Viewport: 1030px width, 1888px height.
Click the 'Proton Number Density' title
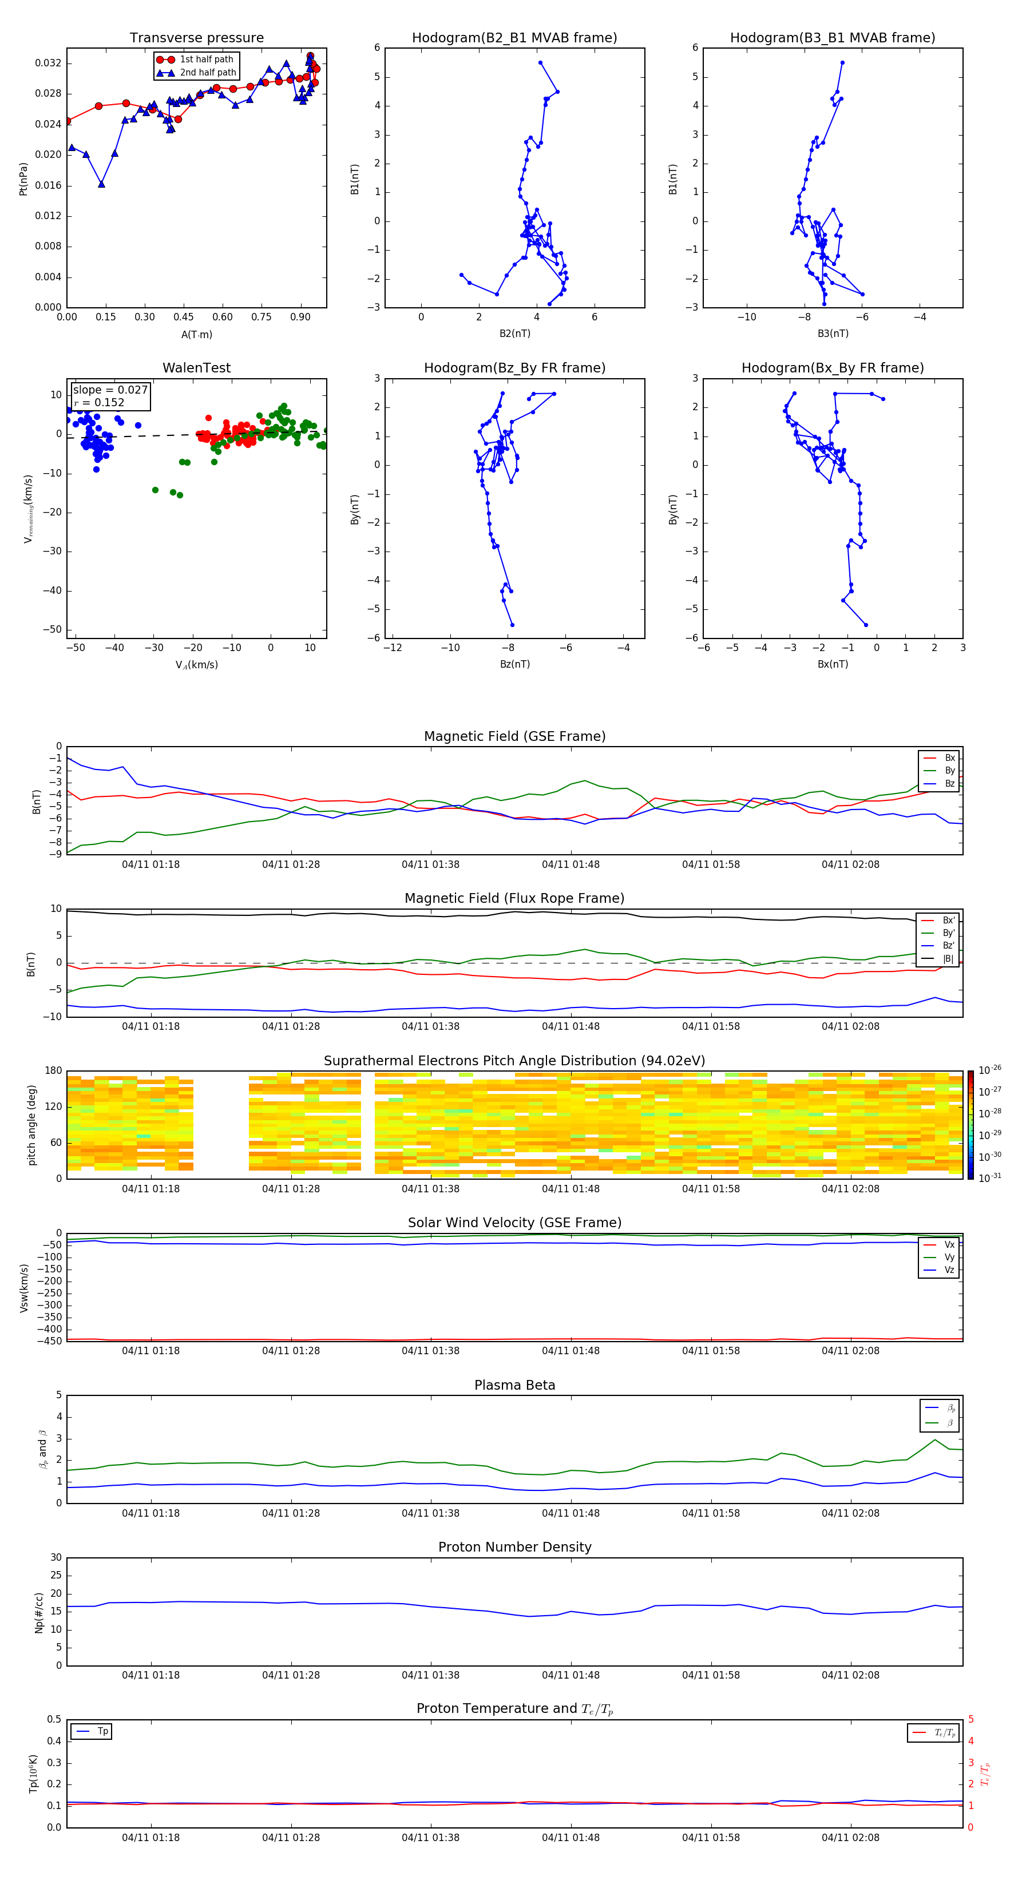514,1547
